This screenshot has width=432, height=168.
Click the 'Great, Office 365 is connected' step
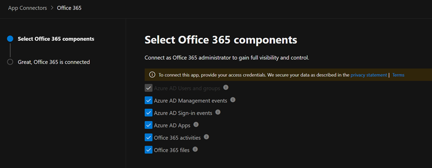click(x=54, y=62)
